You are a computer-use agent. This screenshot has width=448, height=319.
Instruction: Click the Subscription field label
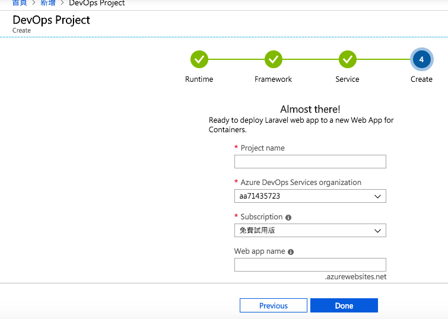(262, 217)
